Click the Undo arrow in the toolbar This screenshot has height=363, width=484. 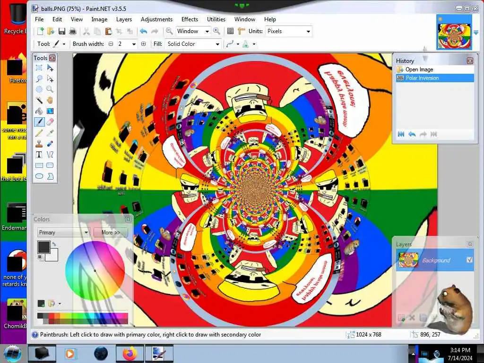coord(143,31)
